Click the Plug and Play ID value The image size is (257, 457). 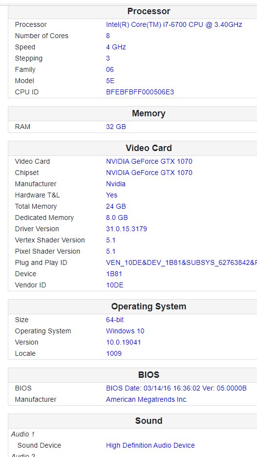182,262
